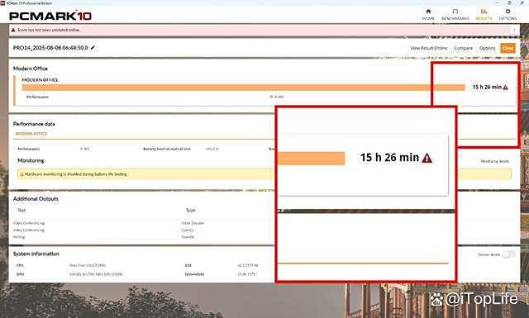Click the orange Modern Office battery bar
The height and width of the screenshot is (318, 529).
tap(244, 88)
